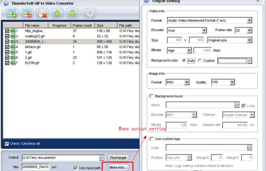Move selected file down with green arrow
This screenshot has width=266, height=171.
pos(72,13)
